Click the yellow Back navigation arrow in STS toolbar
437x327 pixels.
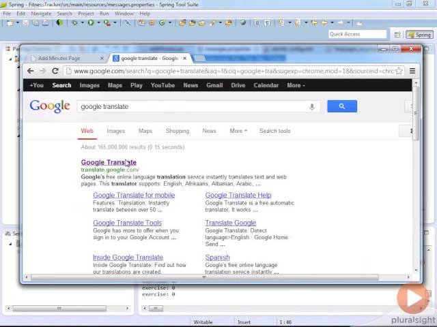pyautogui.click(x=325, y=23)
